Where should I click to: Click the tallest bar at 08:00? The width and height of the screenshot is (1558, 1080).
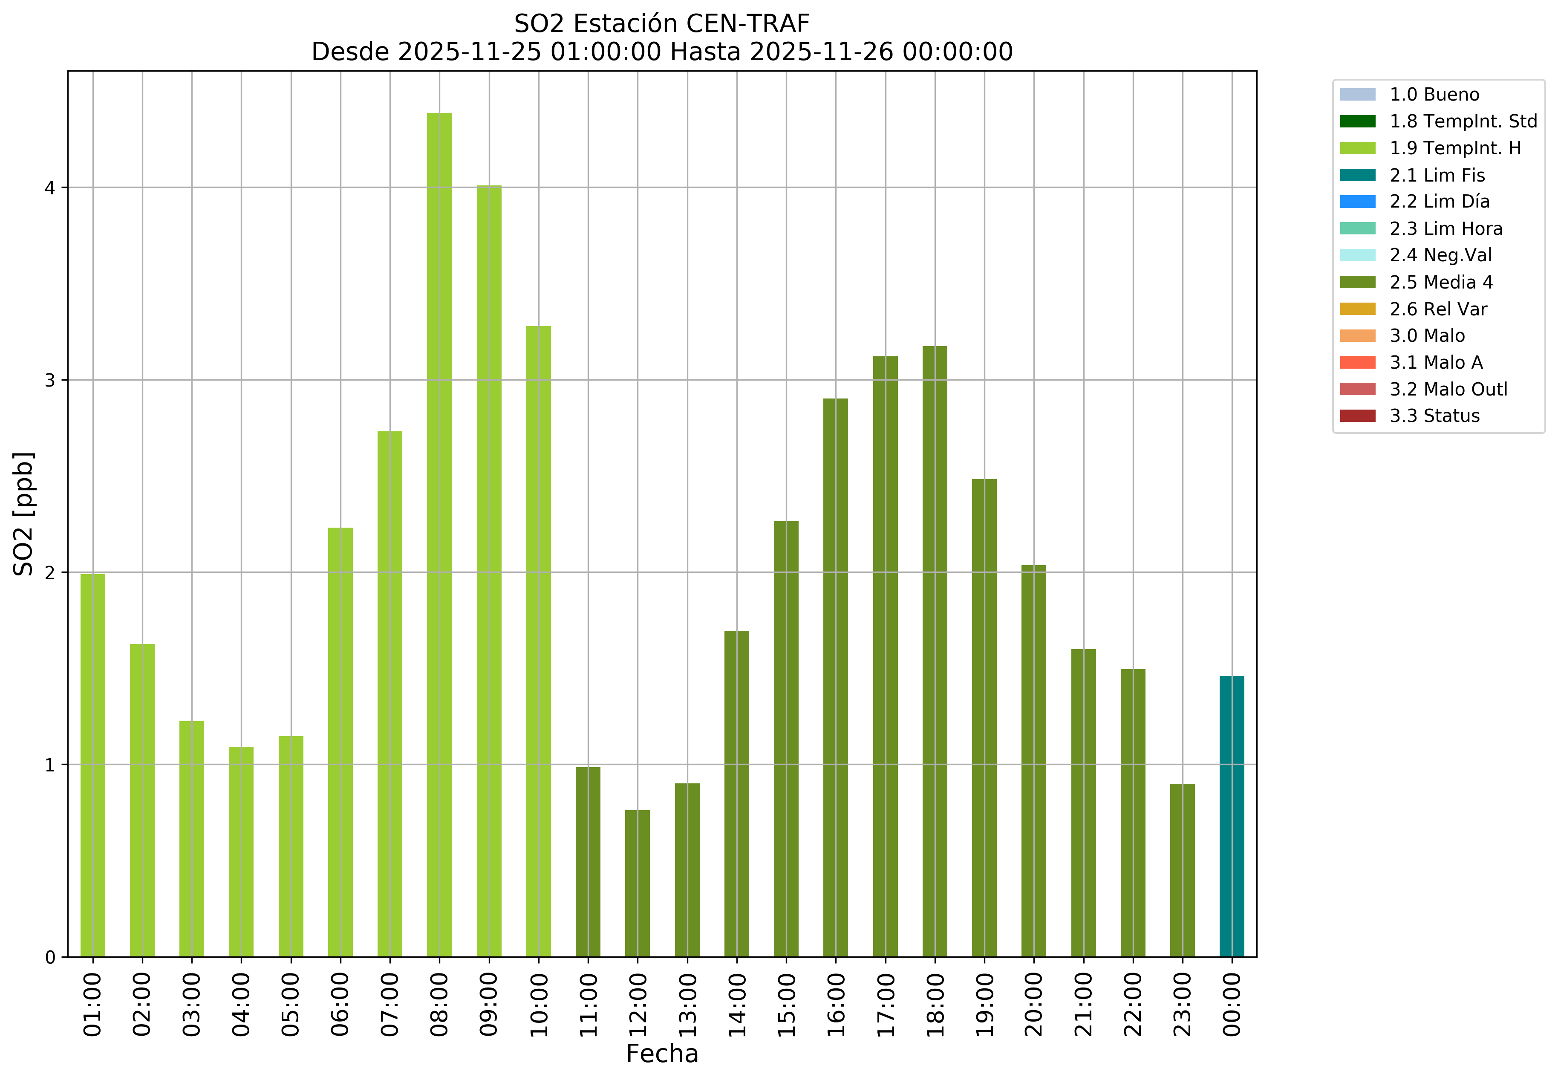[x=439, y=534]
